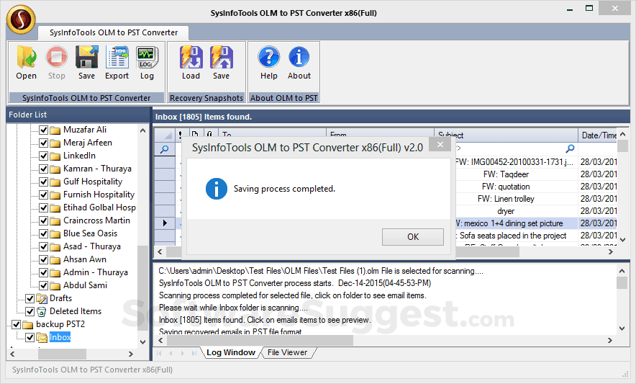
Task: Sort emails by the Date/Time column header
Action: (x=599, y=135)
